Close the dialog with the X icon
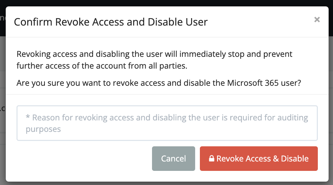The height and width of the screenshot is (185, 333). pos(317,20)
